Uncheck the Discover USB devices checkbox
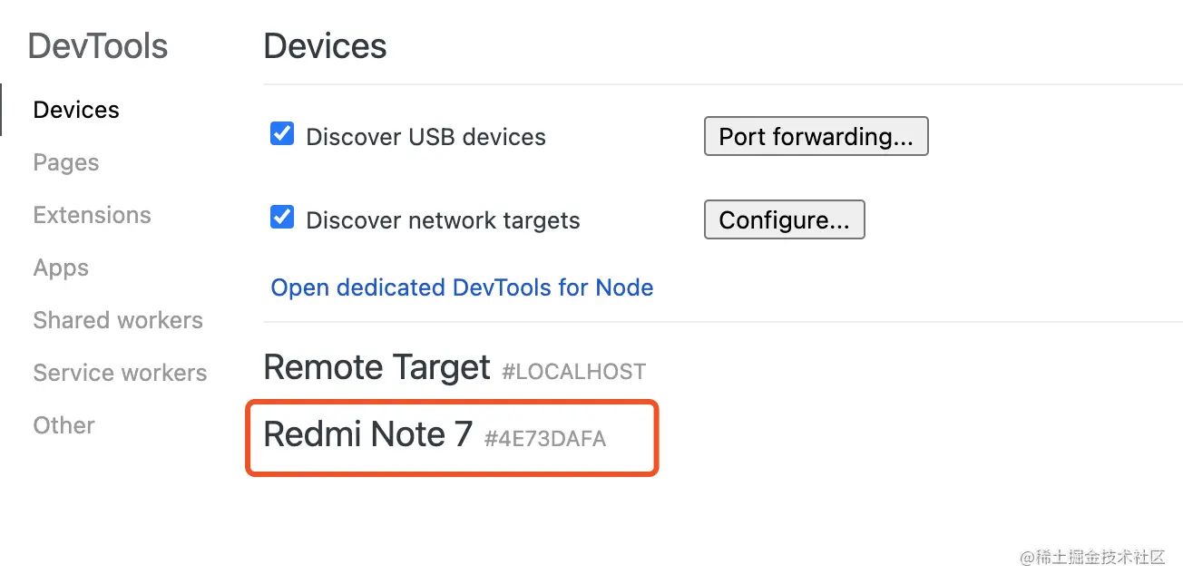1183x584 pixels. pos(282,135)
